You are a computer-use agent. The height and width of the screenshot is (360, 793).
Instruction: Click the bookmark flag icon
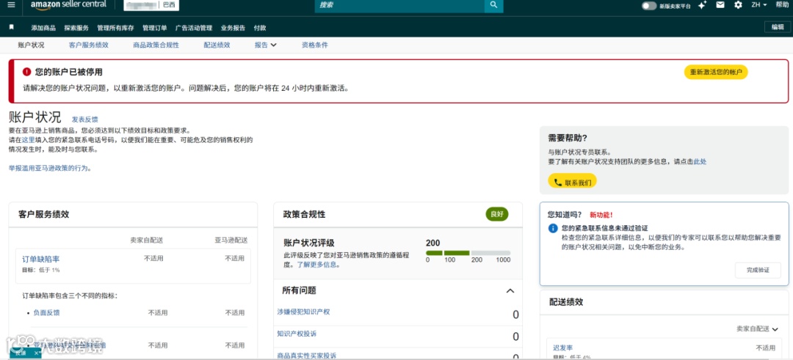tap(12, 27)
